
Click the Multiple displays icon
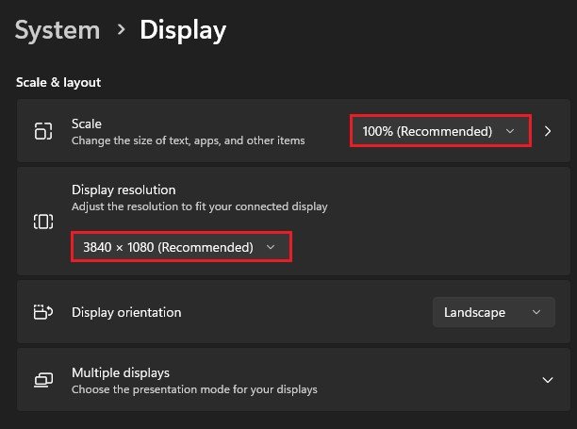(x=43, y=380)
